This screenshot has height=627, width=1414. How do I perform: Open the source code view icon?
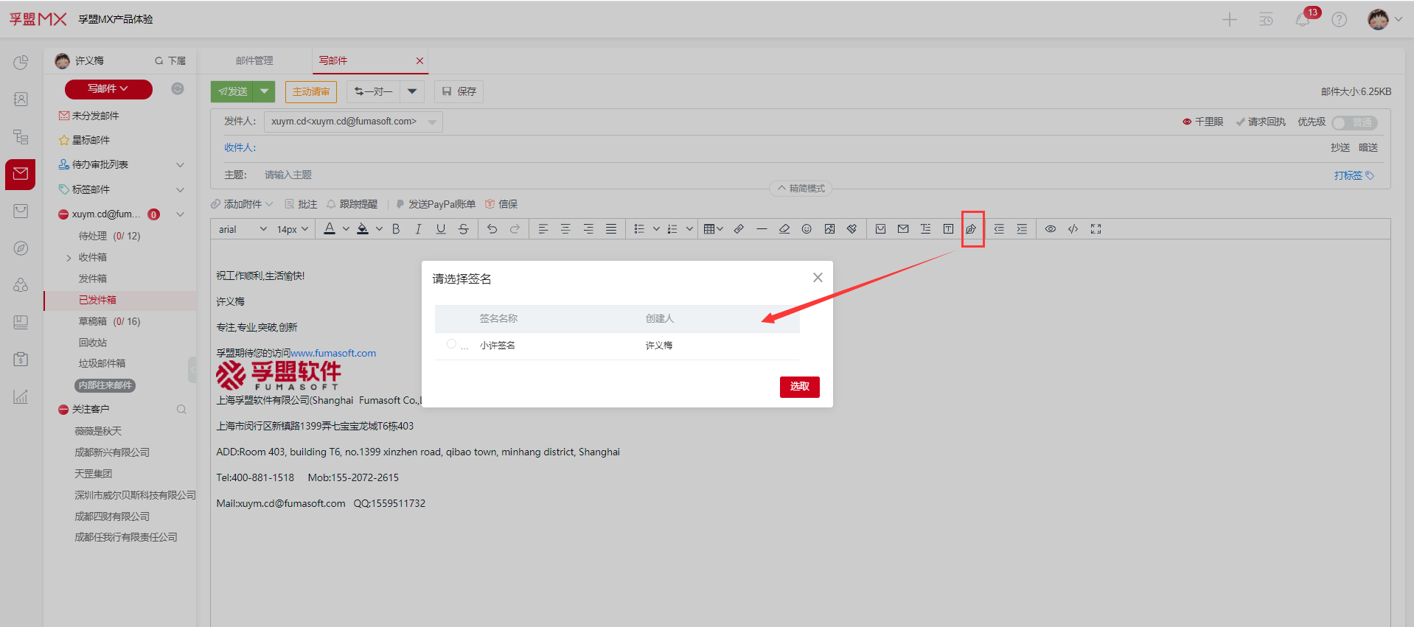1073,229
